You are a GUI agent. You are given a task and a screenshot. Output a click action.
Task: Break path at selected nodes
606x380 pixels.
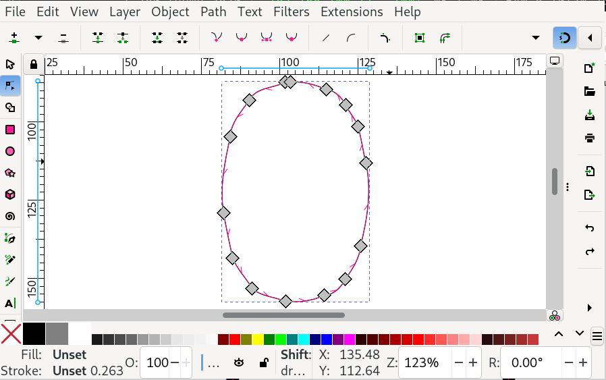[x=123, y=38]
